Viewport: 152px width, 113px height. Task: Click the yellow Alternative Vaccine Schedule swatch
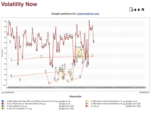87,101
